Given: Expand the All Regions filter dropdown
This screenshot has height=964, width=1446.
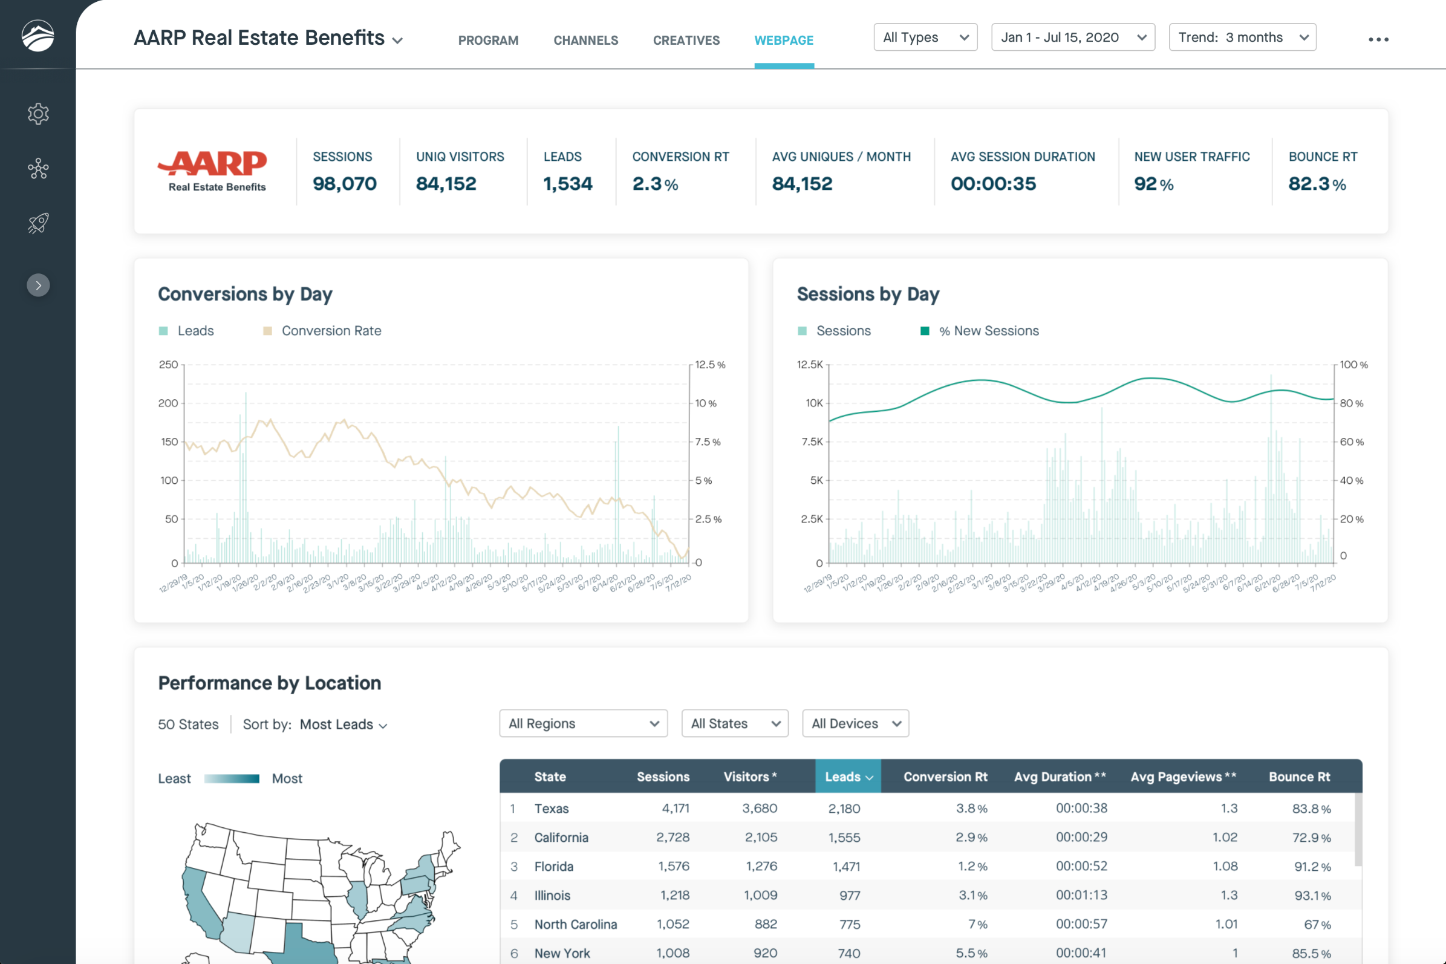Looking at the screenshot, I should [x=583, y=724].
